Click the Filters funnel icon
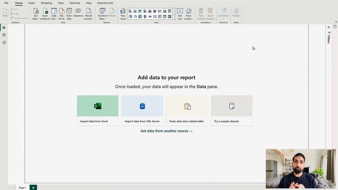The height and width of the screenshot is (190, 338). pyautogui.click(x=329, y=33)
